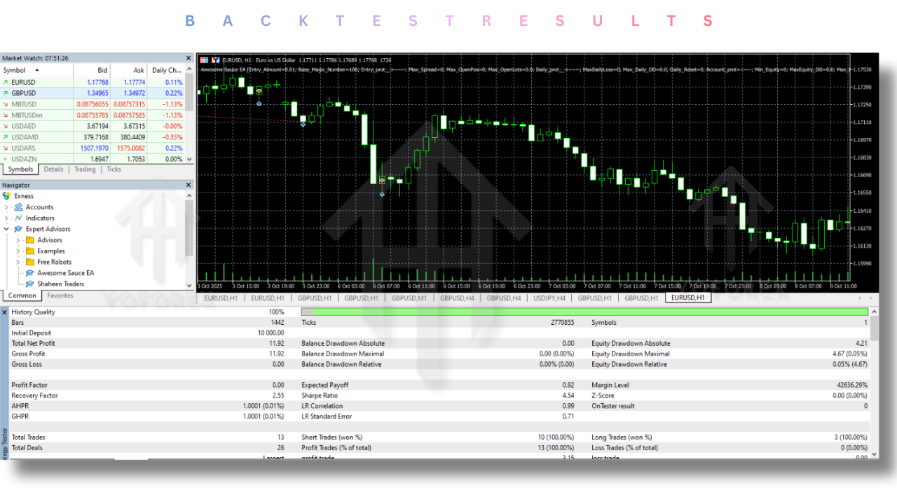This screenshot has width=897, height=504.
Task: Click the Accounts icon in Navigator
Action: pyautogui.click(x=18, y=207)
